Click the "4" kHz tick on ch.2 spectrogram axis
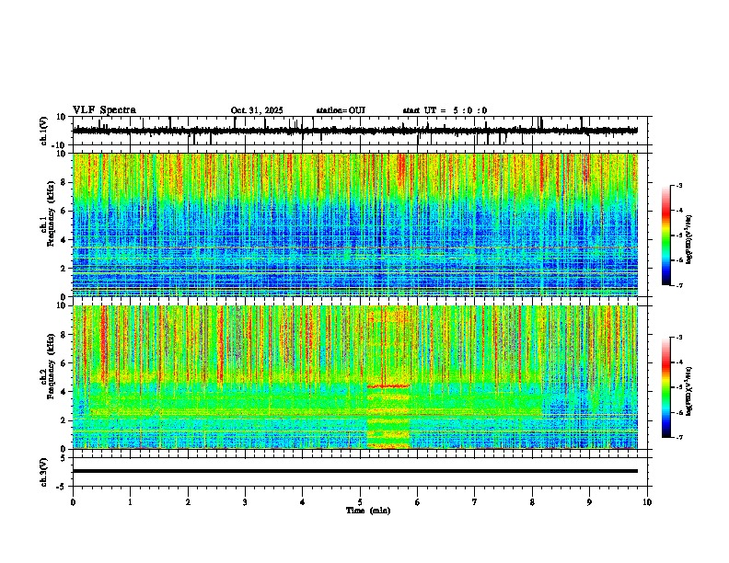 click(x=64, y=392)
